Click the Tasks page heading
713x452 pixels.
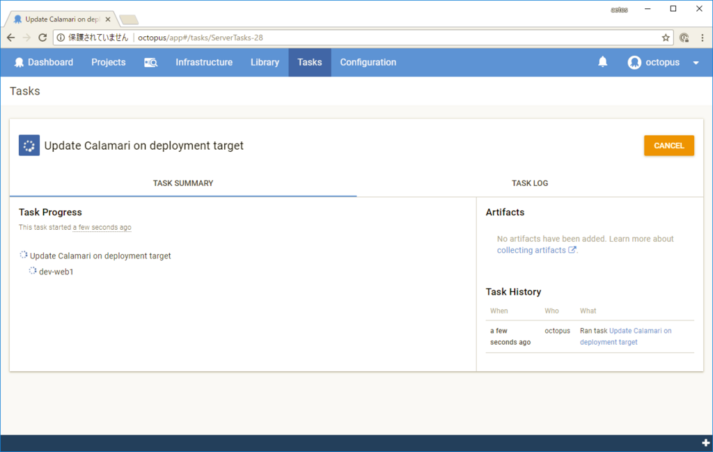point(25,91)
